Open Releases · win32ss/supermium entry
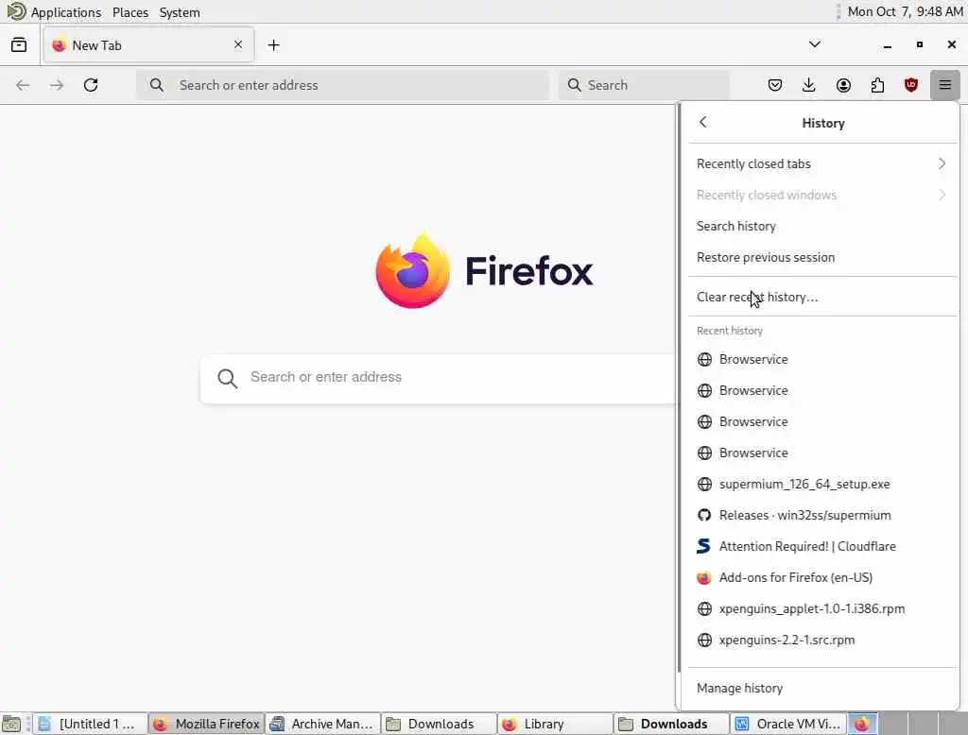The height and width of the screenshot is (735, 968). tap(821, 515)
